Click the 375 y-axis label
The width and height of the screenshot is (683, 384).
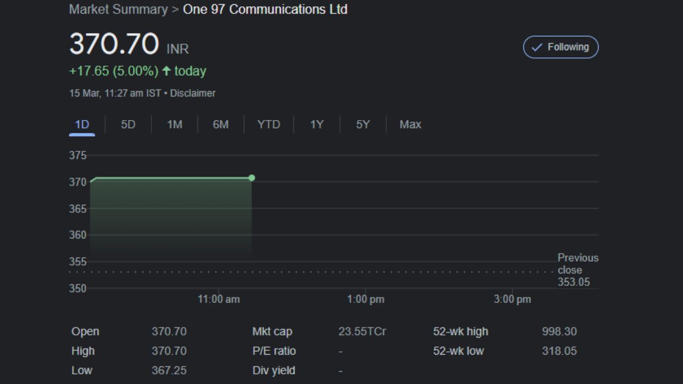pos(77,155)
